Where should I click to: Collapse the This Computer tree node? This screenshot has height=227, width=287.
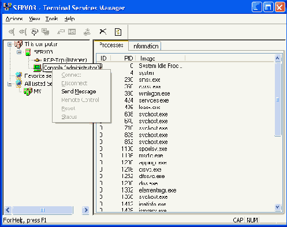point(9,44)
